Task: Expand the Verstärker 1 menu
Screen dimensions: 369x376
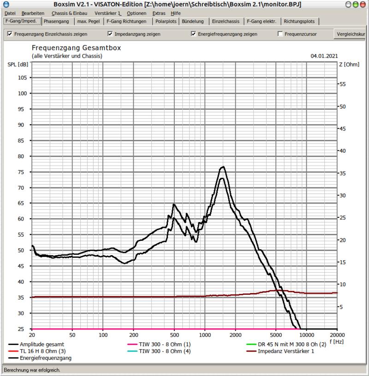Action: click(x=107, y=13)
